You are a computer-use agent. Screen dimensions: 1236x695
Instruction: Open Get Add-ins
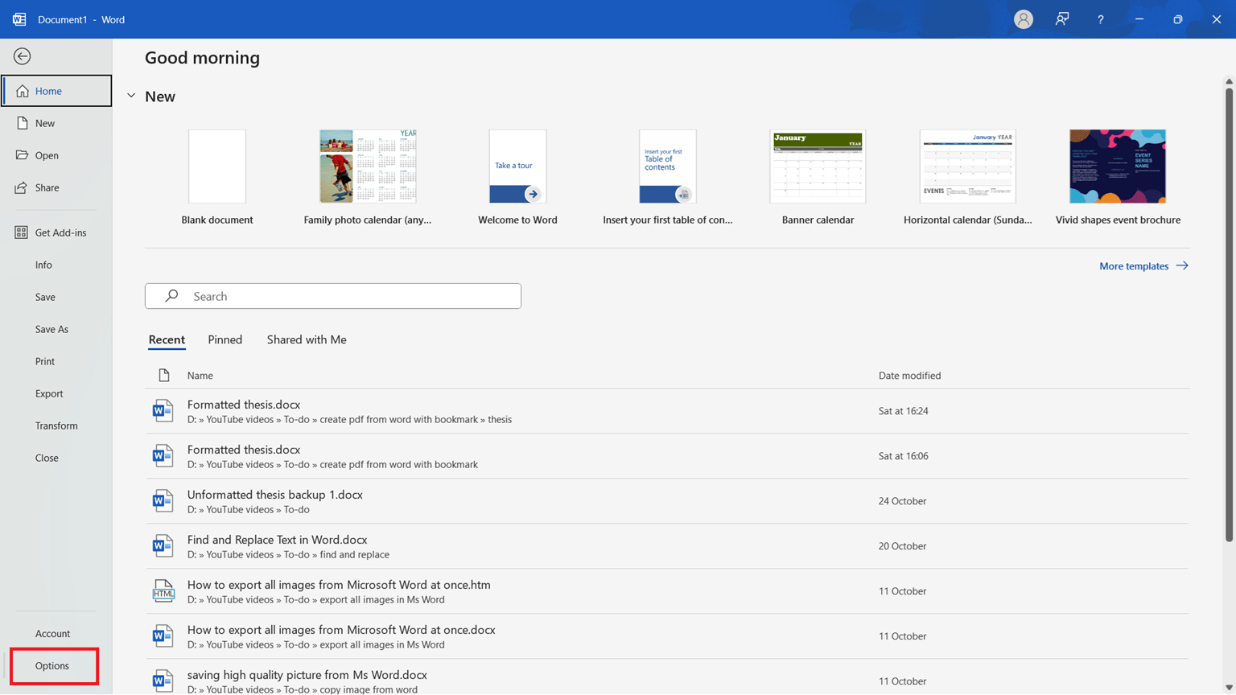tap(56, 232)
